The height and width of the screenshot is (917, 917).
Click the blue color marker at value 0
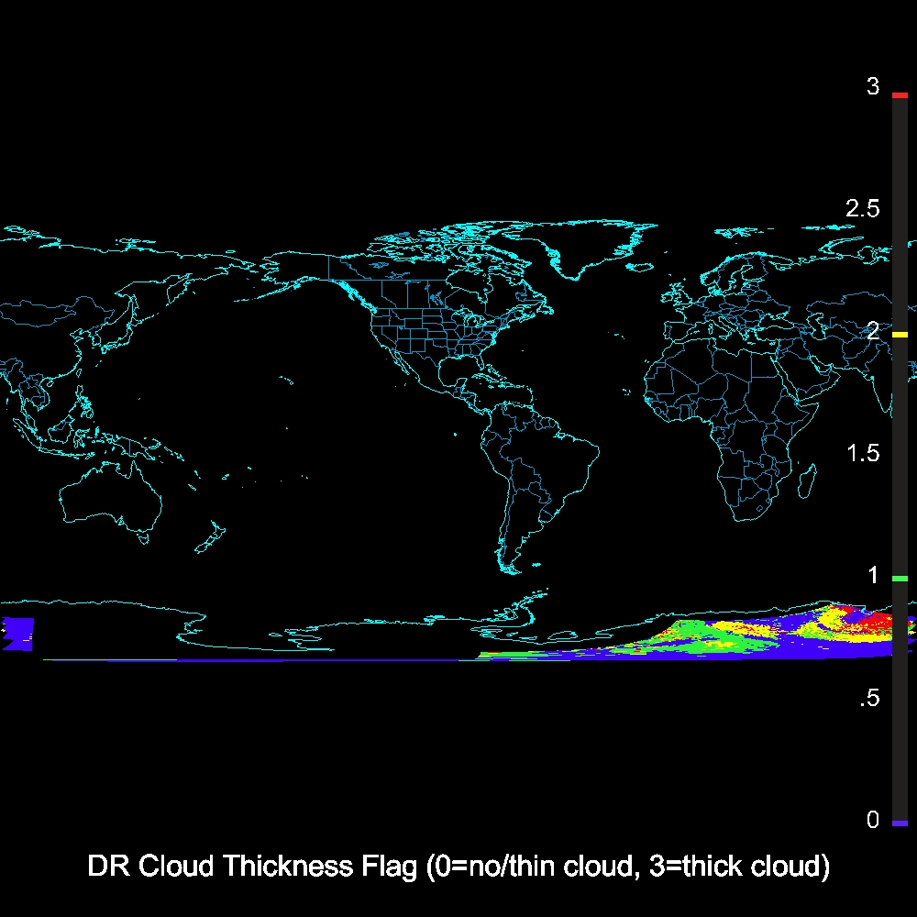click(x=900, y=823)
